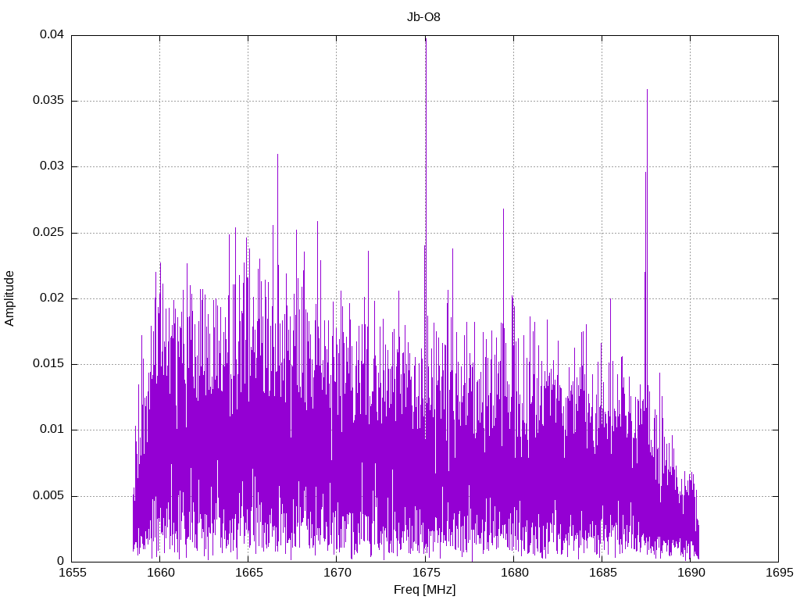
Task: Click the Amplitude y-axis label
Action: (9, 298)
